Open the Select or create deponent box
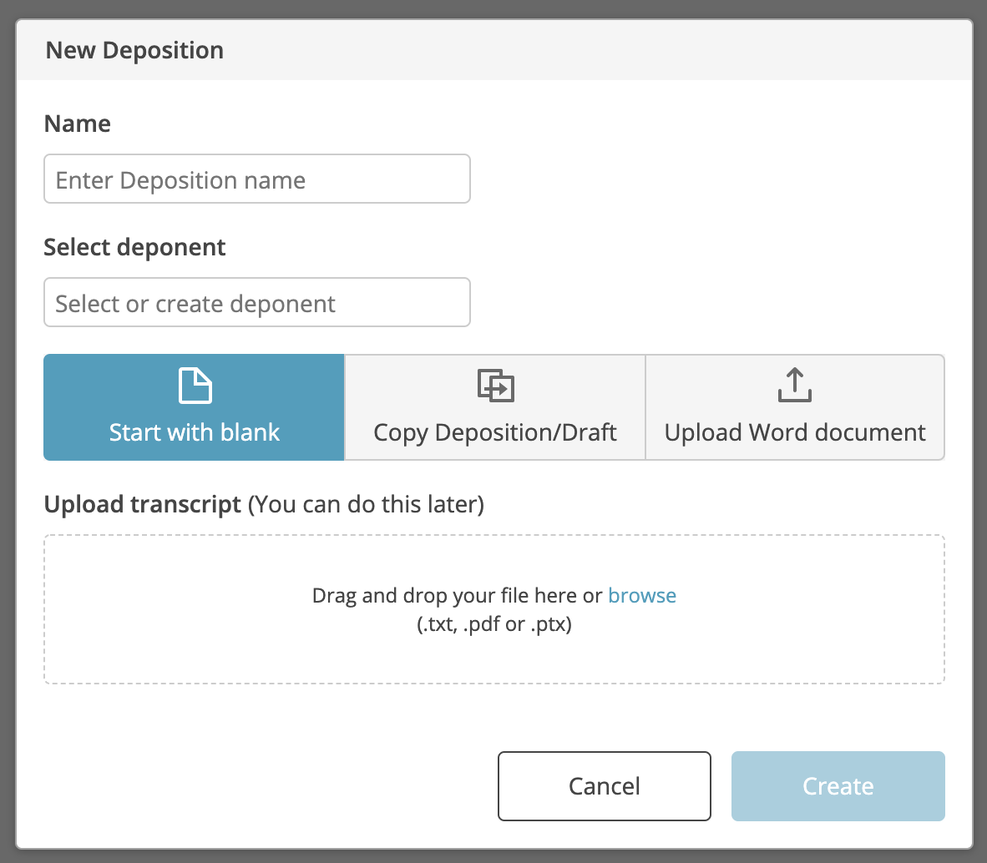Image resolution: width=987 pixels, height=863 pixels. point(257,303)
